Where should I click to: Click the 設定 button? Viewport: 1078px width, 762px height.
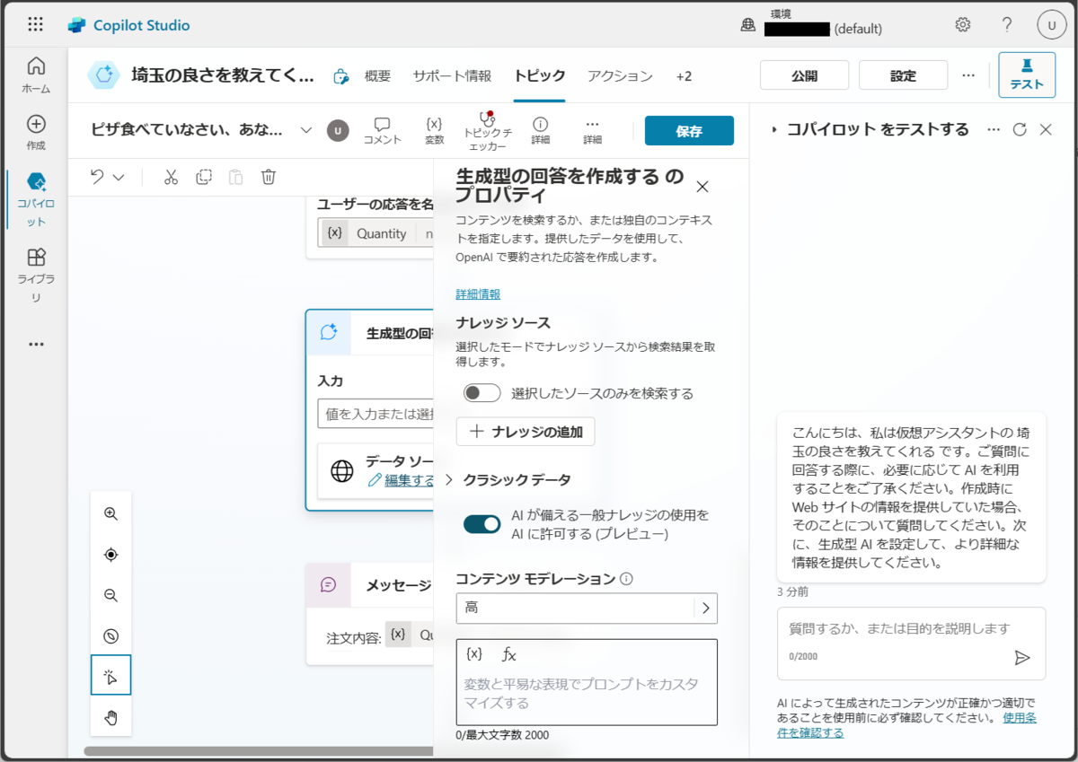[x=903, y=75]
